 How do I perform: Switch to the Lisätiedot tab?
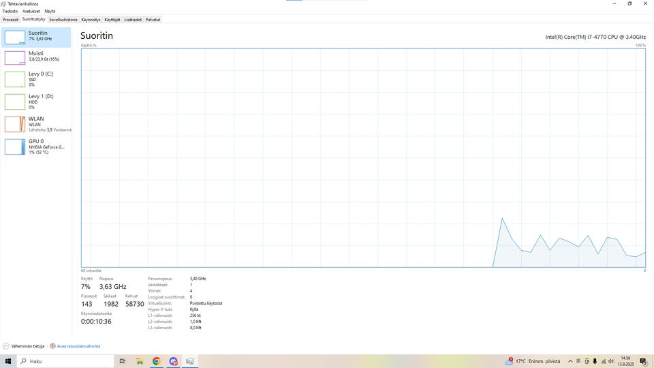point(133,20)
